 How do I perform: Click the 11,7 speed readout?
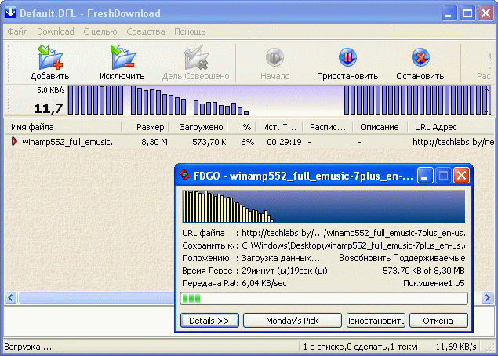(x=48, y=108)
